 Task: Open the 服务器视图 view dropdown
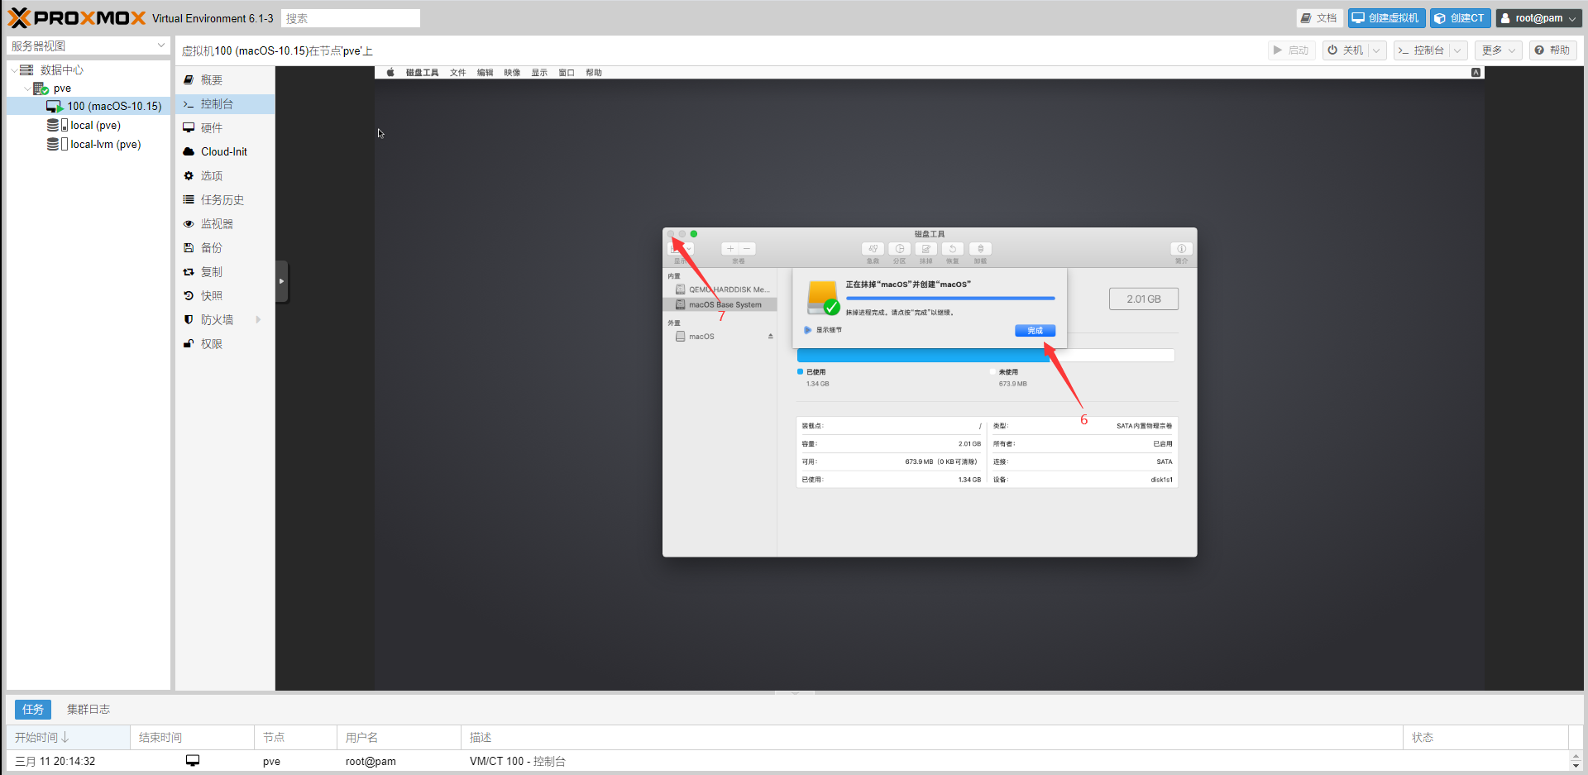(x=88, y=46)
